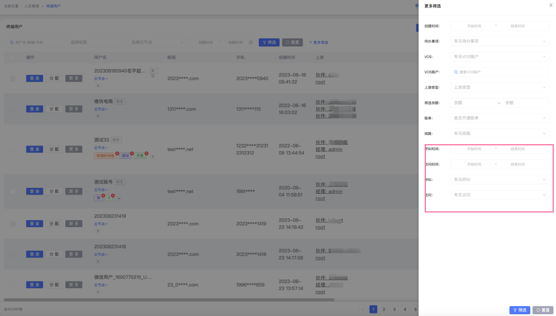Click the plus icon beside the 开发 tag

coord(153,156)
